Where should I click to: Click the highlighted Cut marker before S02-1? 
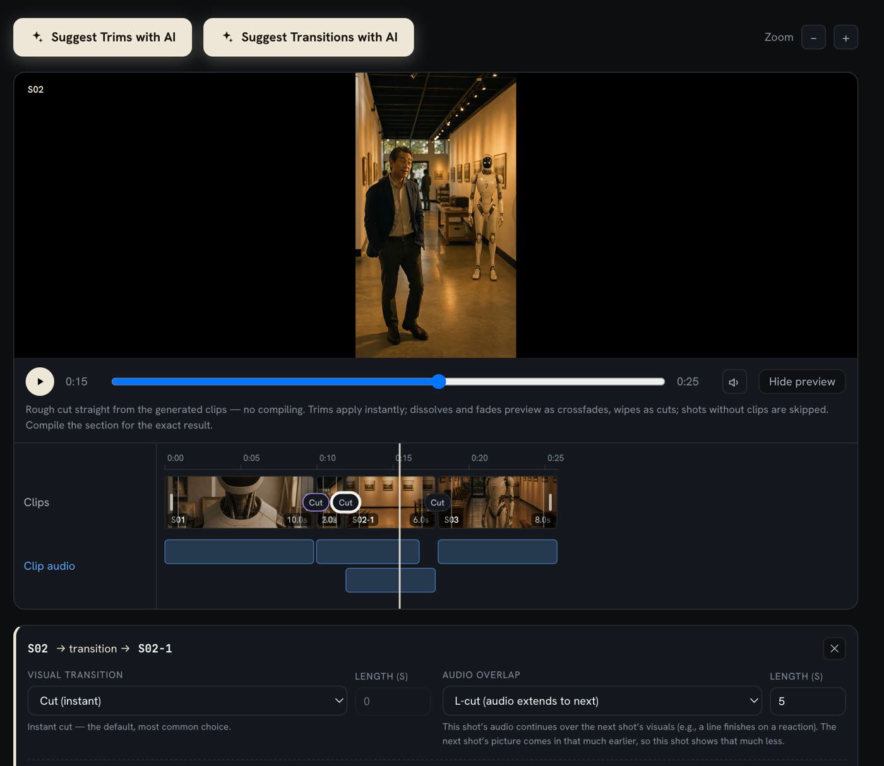pos(345,502)
